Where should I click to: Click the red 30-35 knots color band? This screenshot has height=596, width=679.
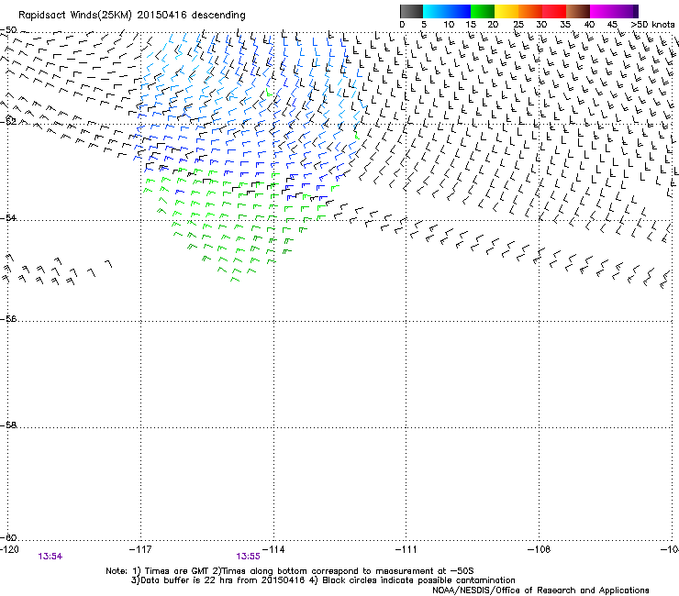point(554,11)
